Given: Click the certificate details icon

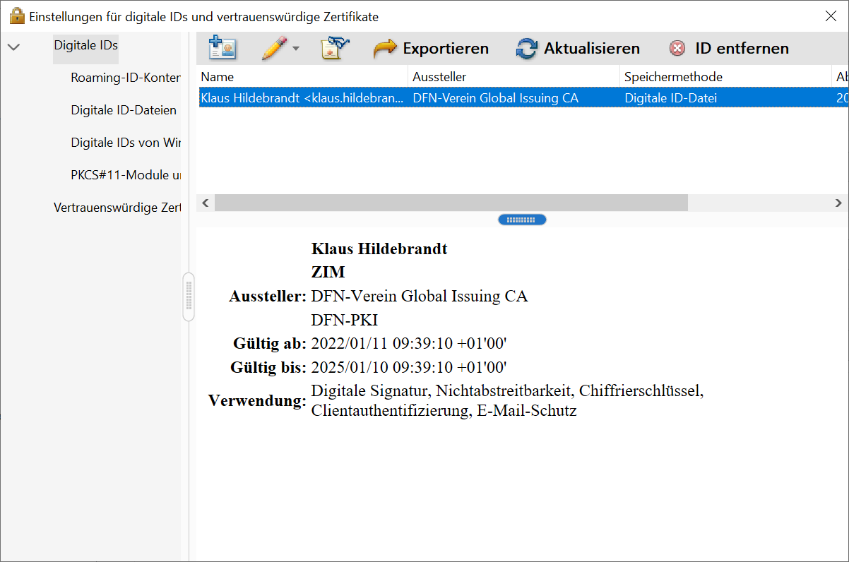Looking at the screenshot, I should [335, 48].
